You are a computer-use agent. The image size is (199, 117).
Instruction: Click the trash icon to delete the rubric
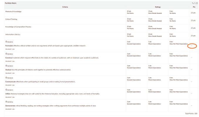coord(197,3)
